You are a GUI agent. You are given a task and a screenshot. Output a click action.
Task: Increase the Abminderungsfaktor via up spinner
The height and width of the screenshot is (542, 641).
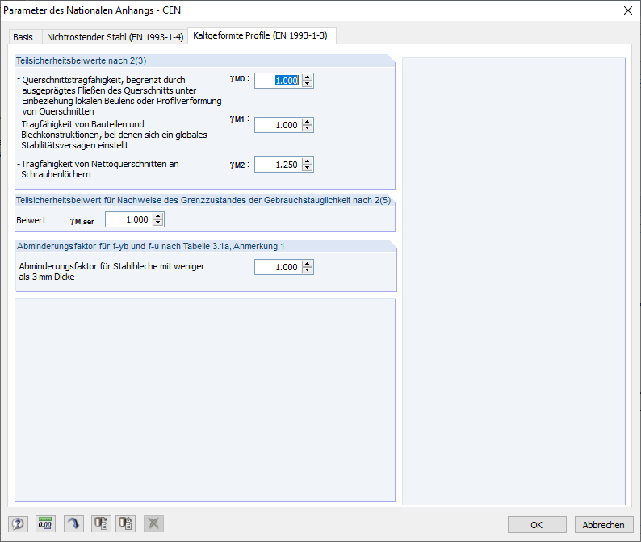(x=308, y=264)
